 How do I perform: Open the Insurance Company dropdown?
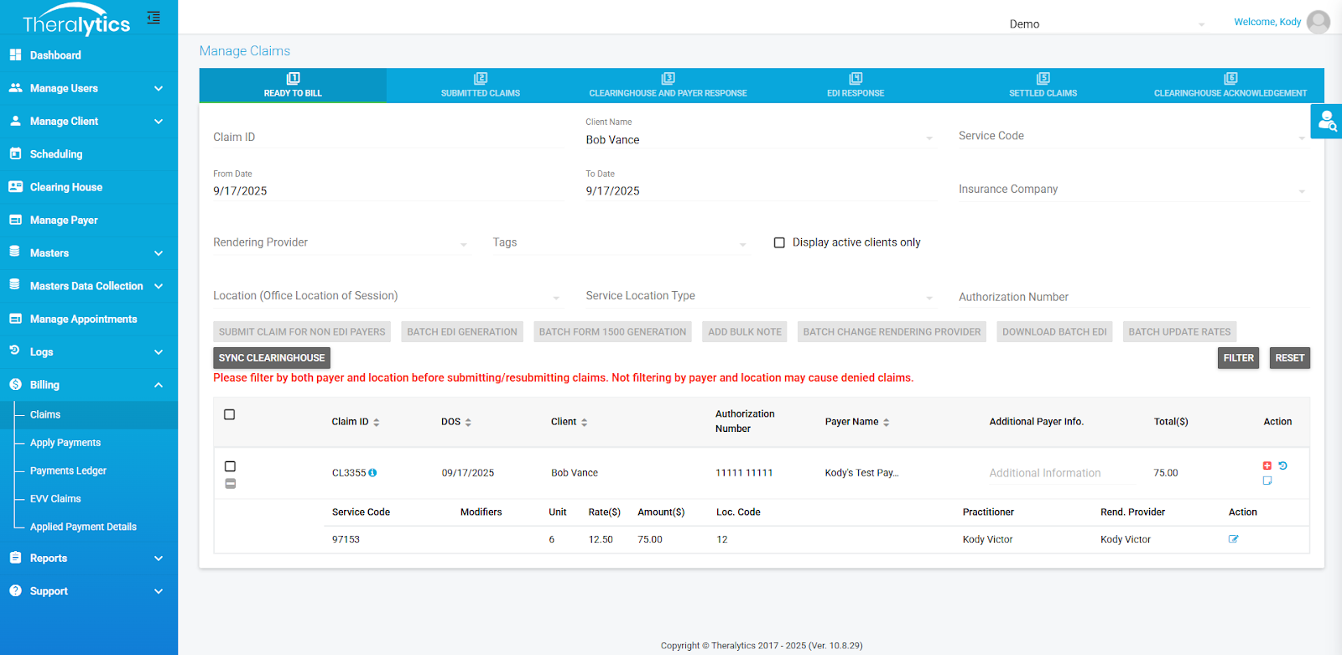pyautogui.click(x=1133, y=190)
